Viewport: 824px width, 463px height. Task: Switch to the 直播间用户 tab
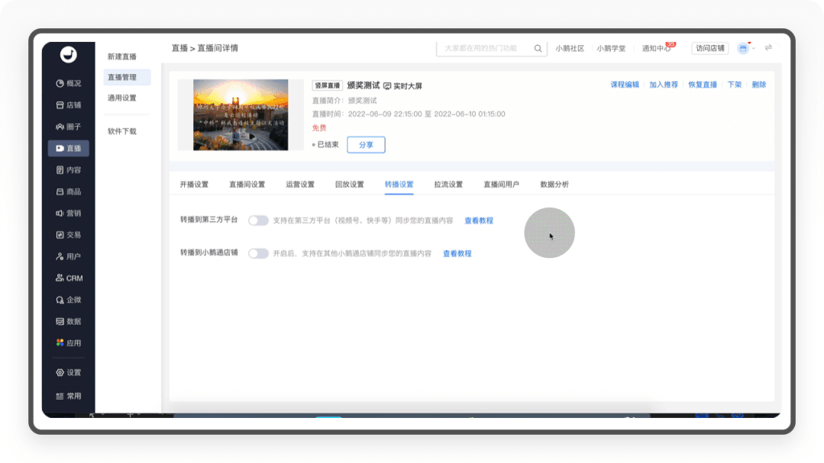(x=501, y=185)
